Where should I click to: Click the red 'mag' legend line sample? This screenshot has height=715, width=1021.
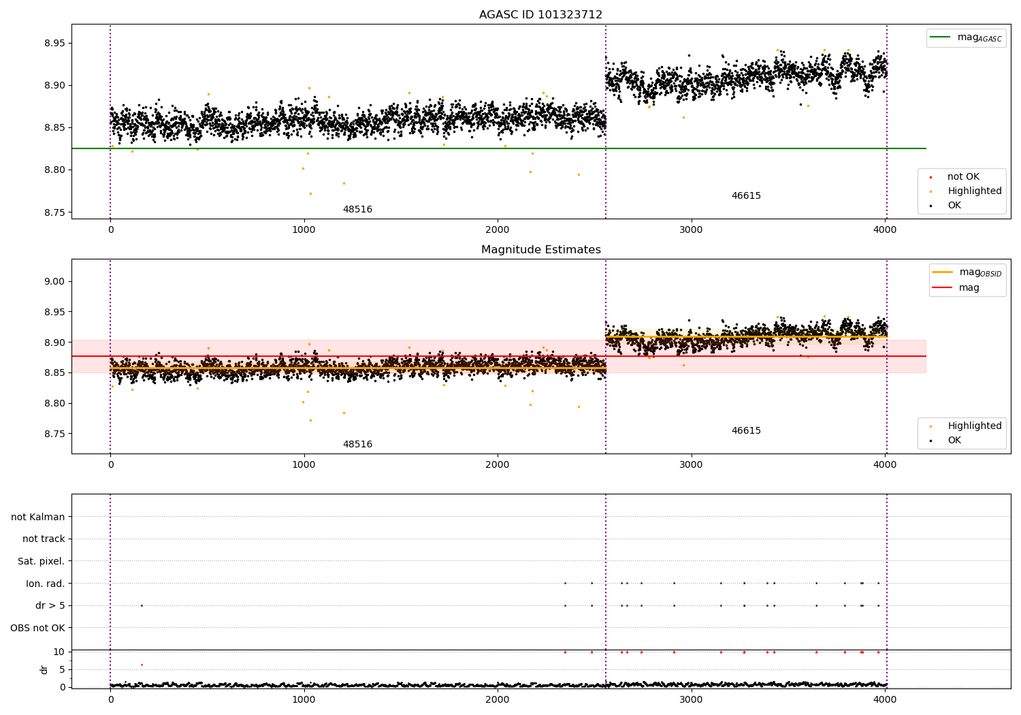(943, 288)
